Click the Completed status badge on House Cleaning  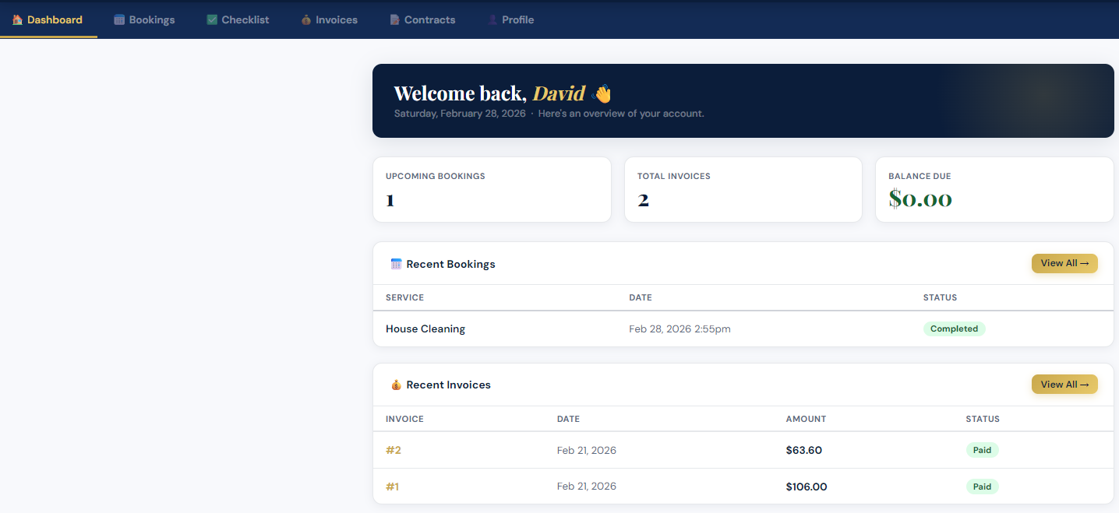point(955,329)
